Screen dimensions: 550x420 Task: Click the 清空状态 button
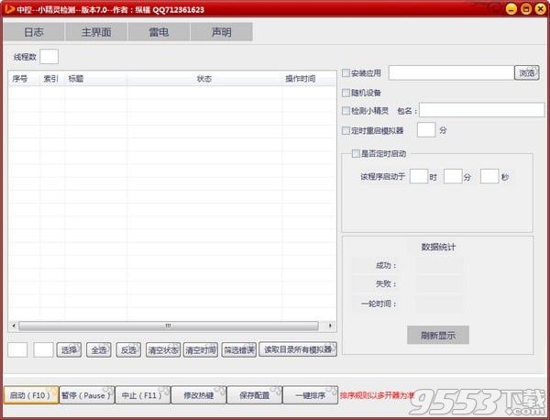point(163,349)
